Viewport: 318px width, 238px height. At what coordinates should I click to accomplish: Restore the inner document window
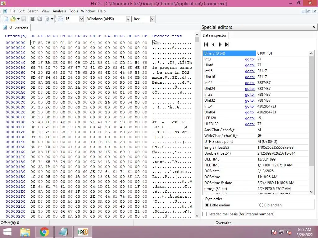pos(308,11)
